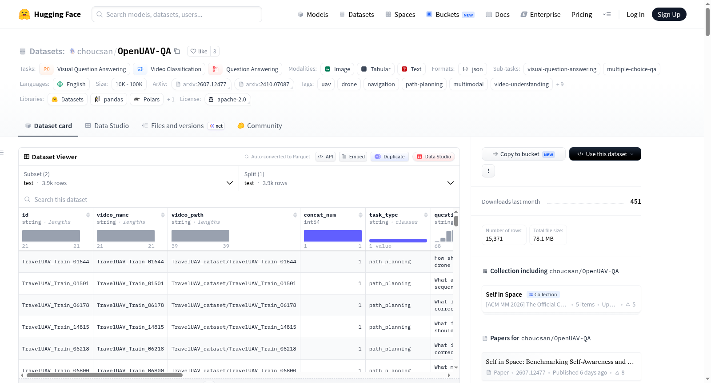Click the API button in Dataset Viewer
This screenshot has width=711, height=383.
point(325,157)
